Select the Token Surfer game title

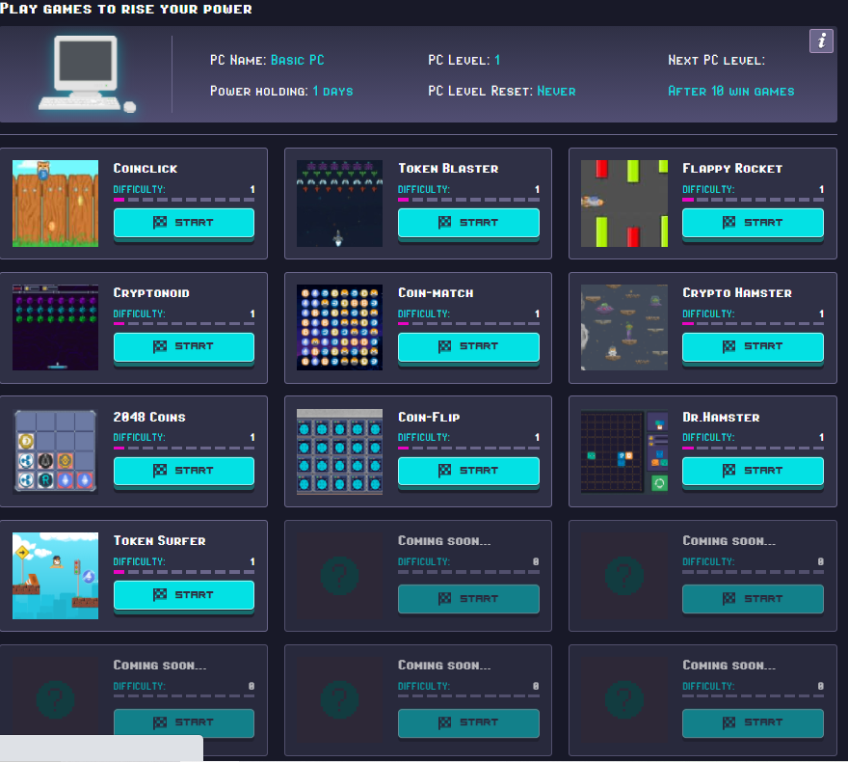point(160,541)
